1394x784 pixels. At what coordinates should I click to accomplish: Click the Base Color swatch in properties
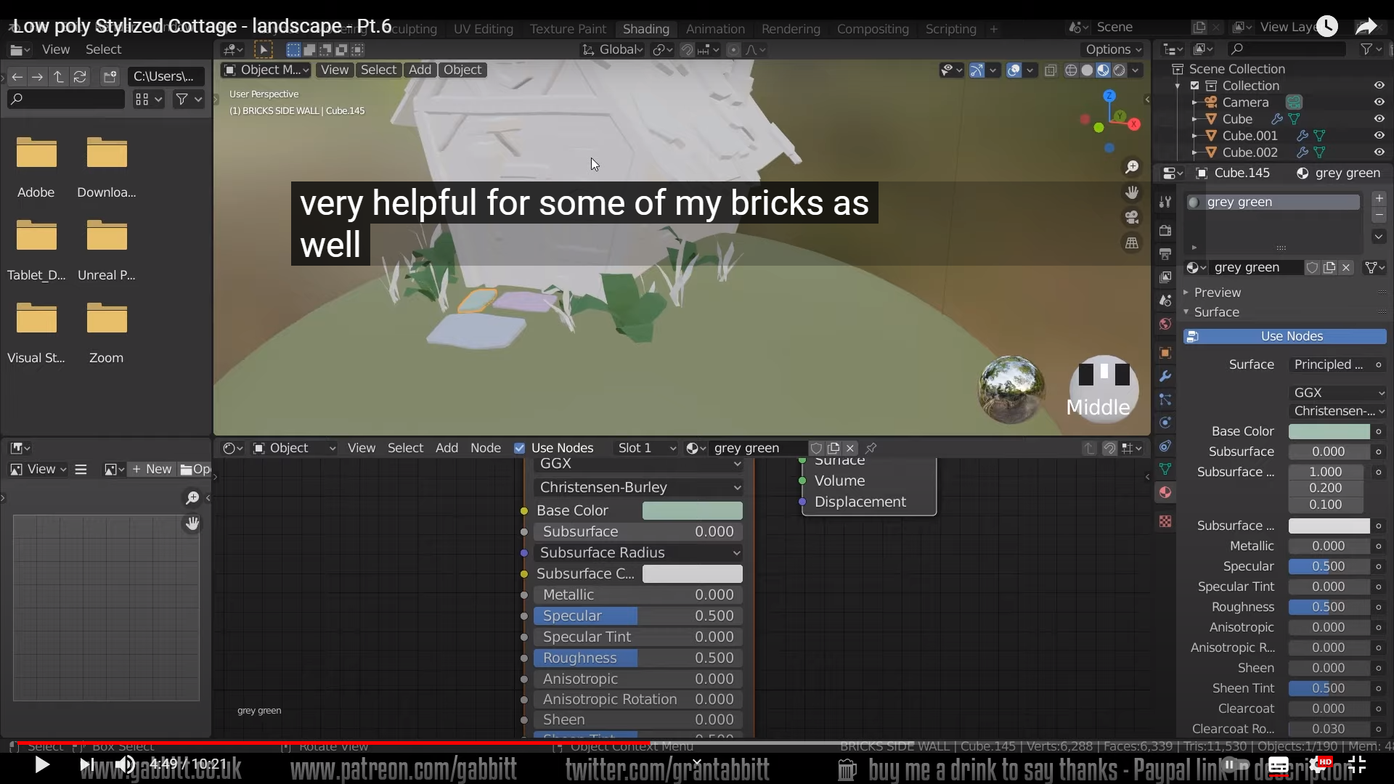1329,431
